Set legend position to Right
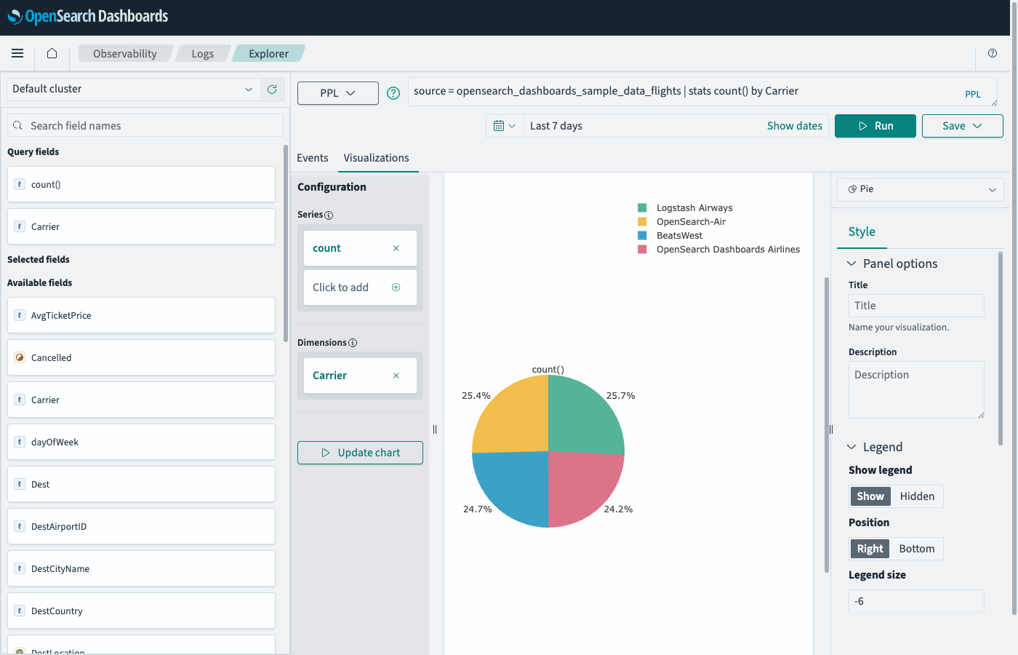 pyautogui.click(x=870, y=549)
